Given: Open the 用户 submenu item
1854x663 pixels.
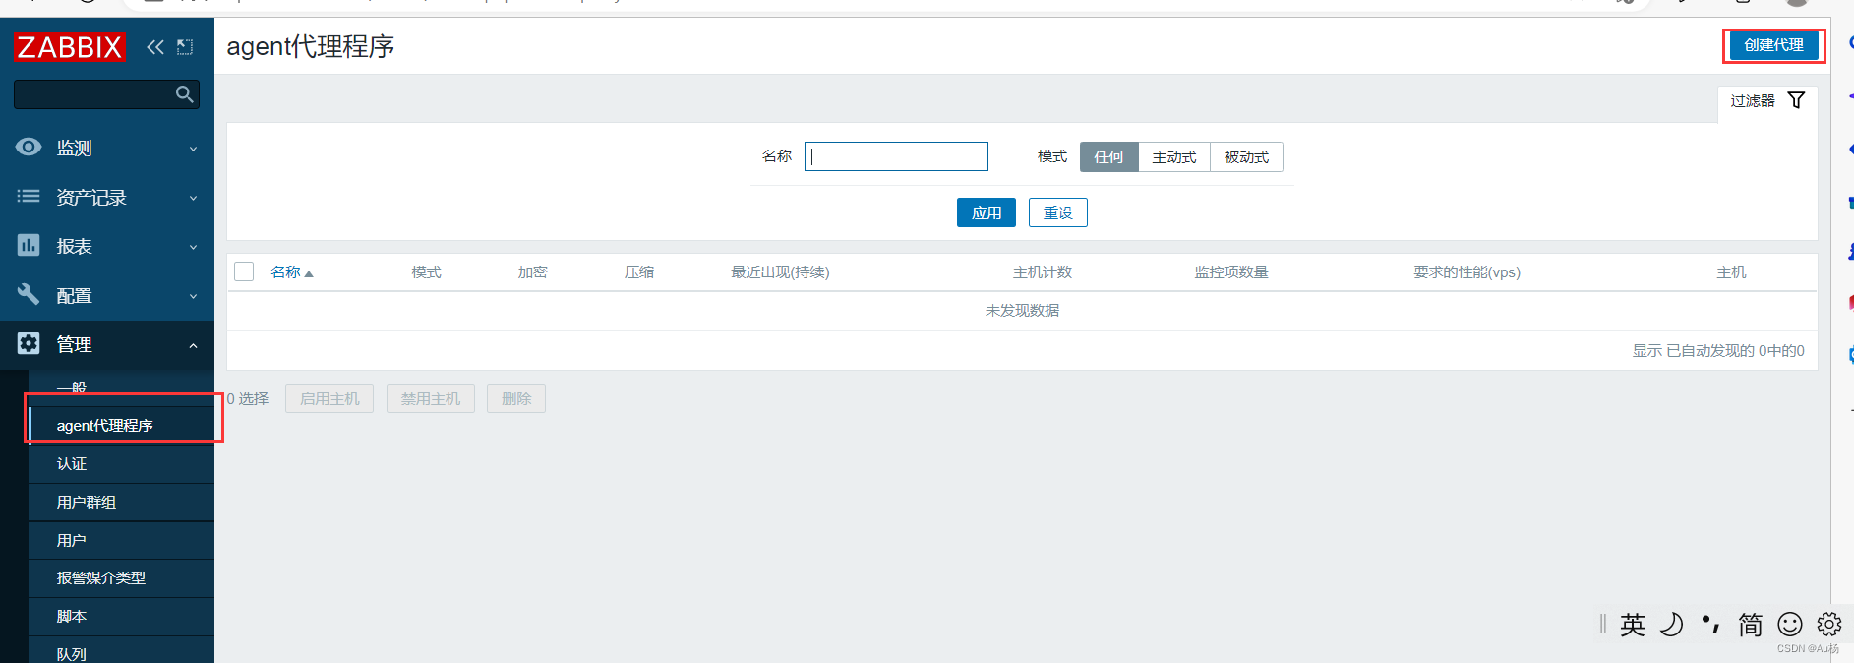Looking at the screenshot, I should coord(121,540).
